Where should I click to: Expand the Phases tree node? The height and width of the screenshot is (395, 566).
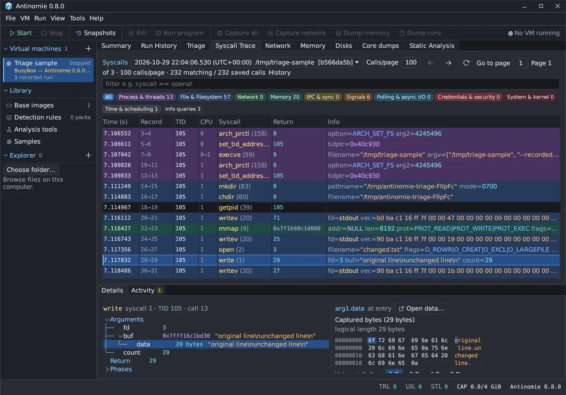click(107, 369)
